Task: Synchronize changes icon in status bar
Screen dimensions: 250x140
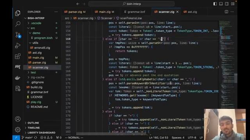Action: [36, 138]
